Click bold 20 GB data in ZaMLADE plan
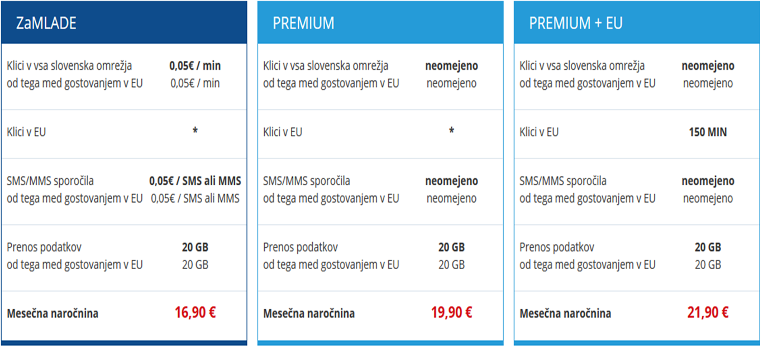Image resolution: width=763 pixels, height=350 pixels. pos(195,247)
